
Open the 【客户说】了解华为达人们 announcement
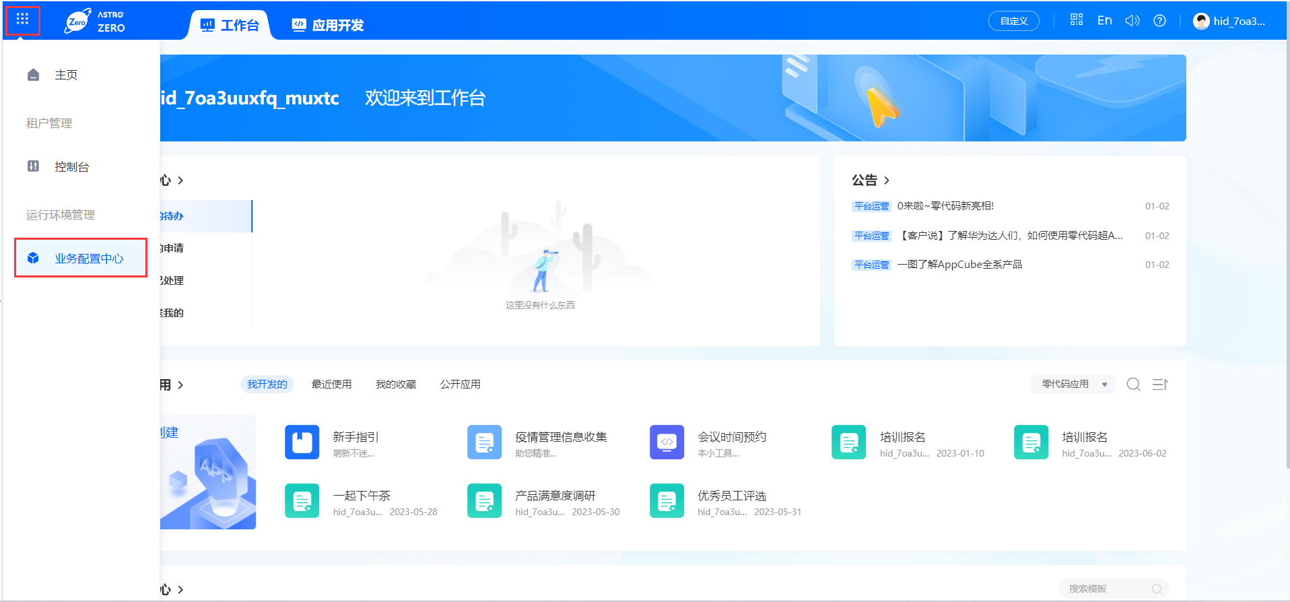tap(1010, 235)
